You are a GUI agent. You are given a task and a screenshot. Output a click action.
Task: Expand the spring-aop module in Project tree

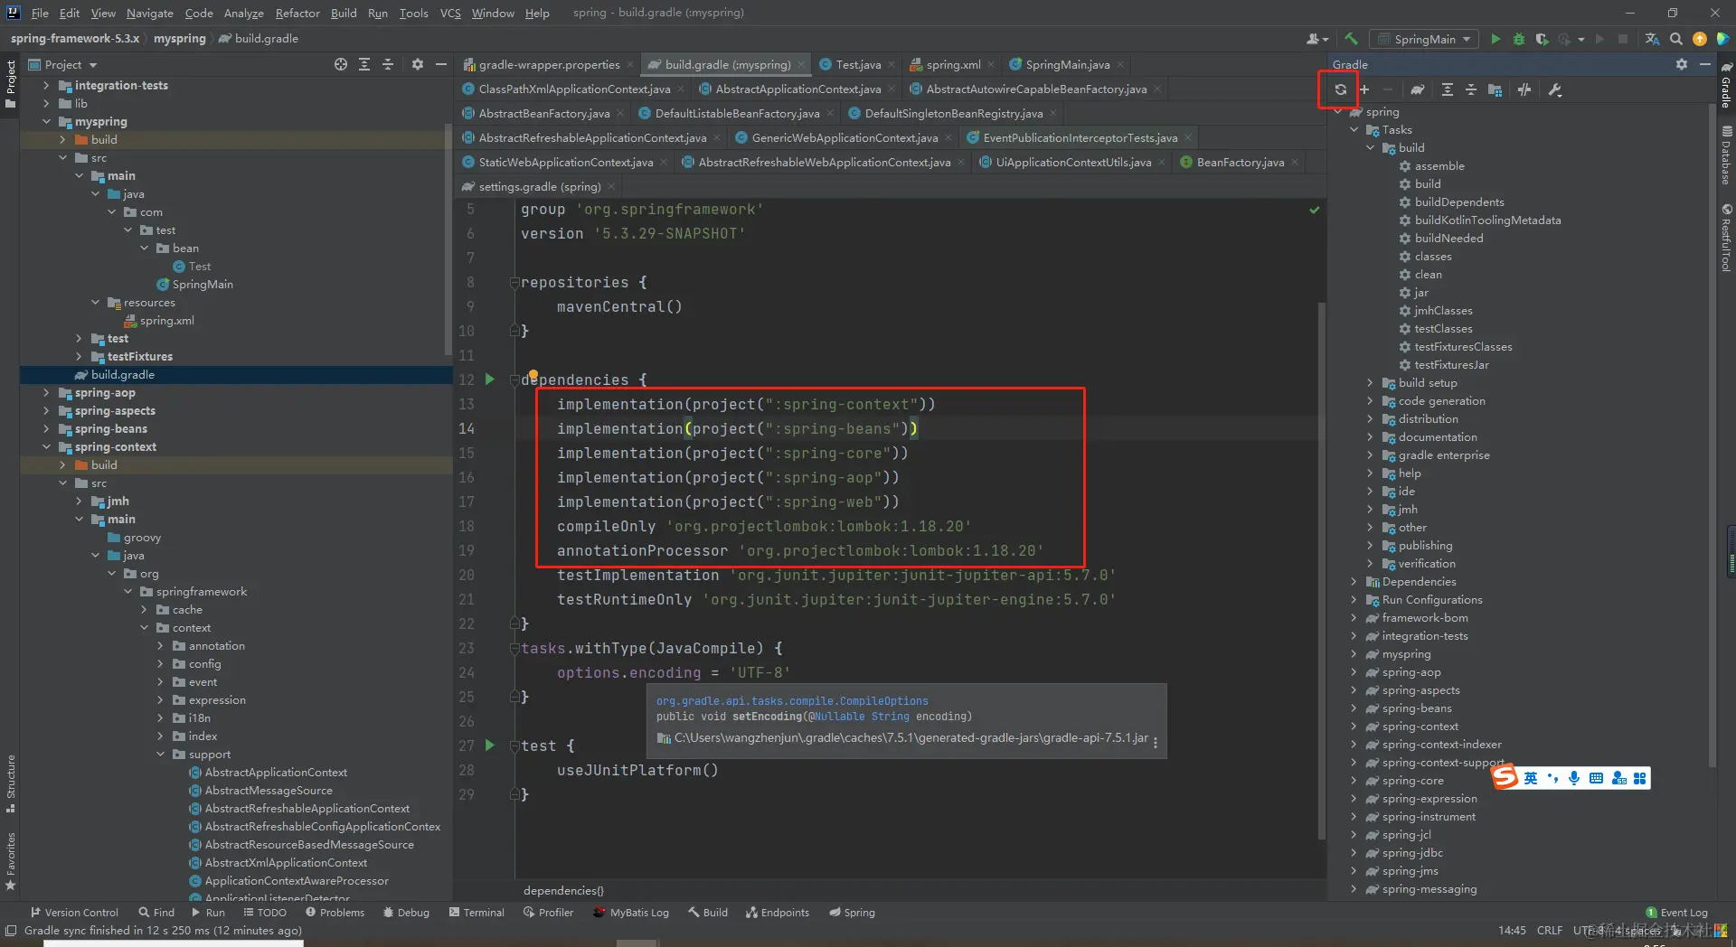tap(46, 392)
